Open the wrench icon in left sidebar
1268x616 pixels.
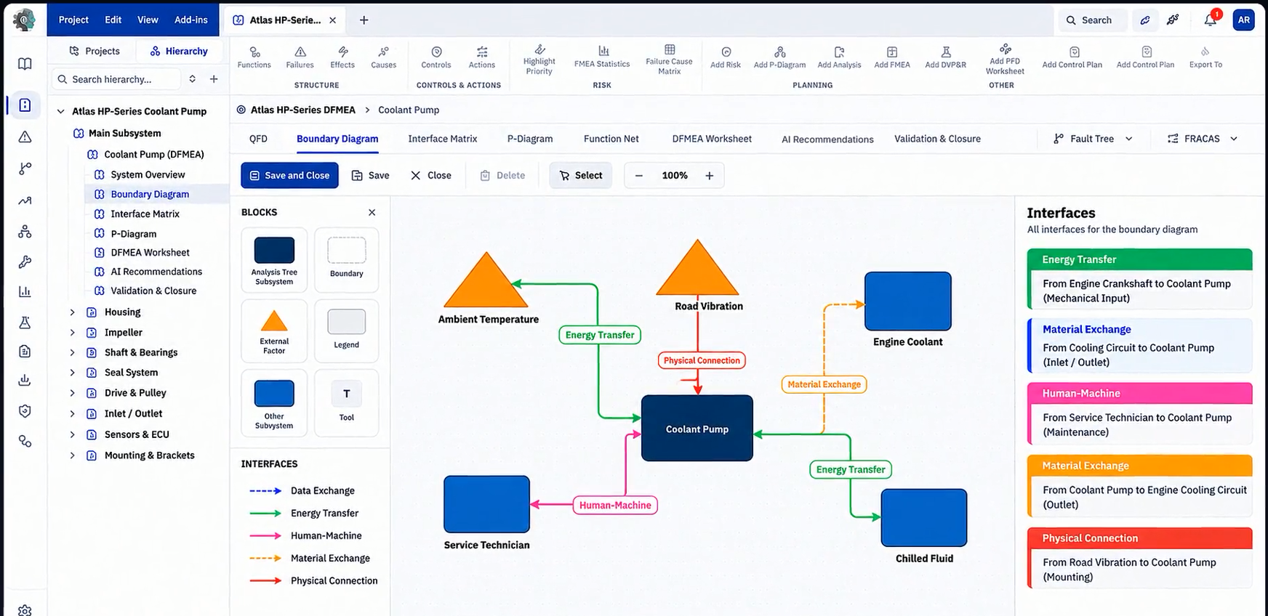pyautogui.click(x=25, y=262)
